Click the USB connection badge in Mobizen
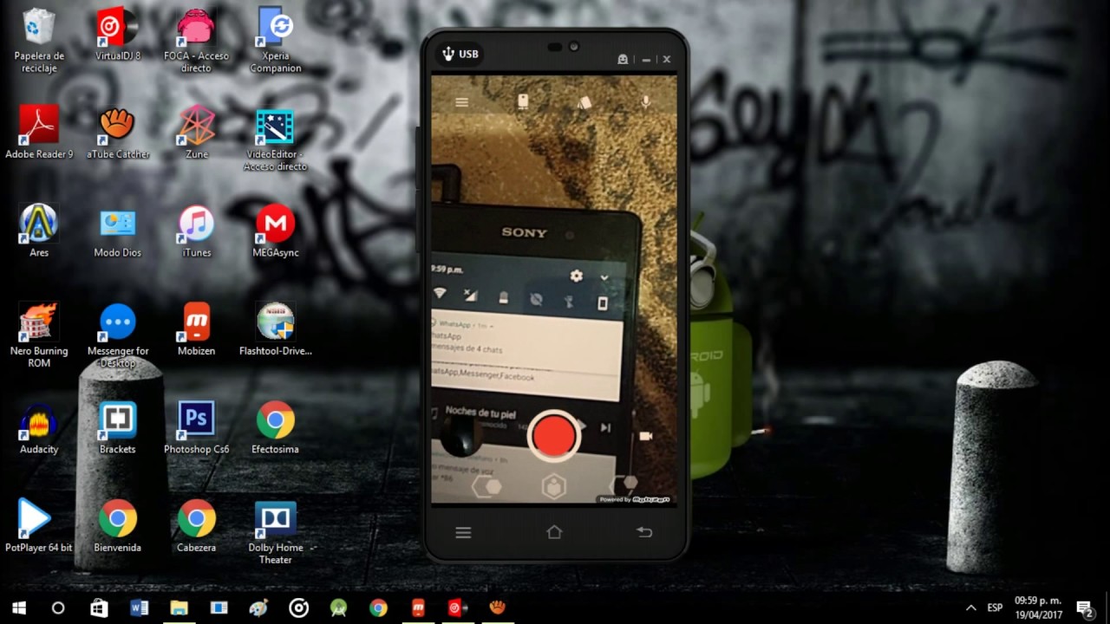1110x624 pixels. pyautogui.click(x=460, y=54)
